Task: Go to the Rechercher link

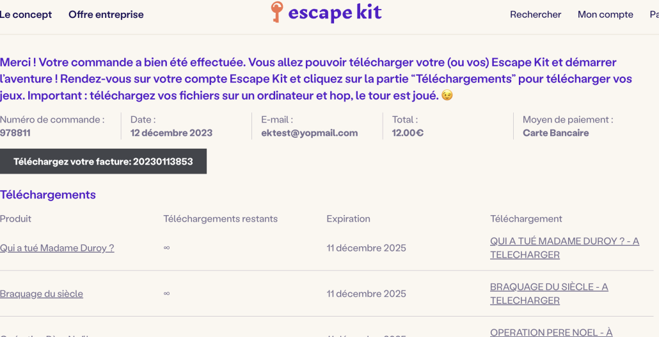Action: point(536,15)
